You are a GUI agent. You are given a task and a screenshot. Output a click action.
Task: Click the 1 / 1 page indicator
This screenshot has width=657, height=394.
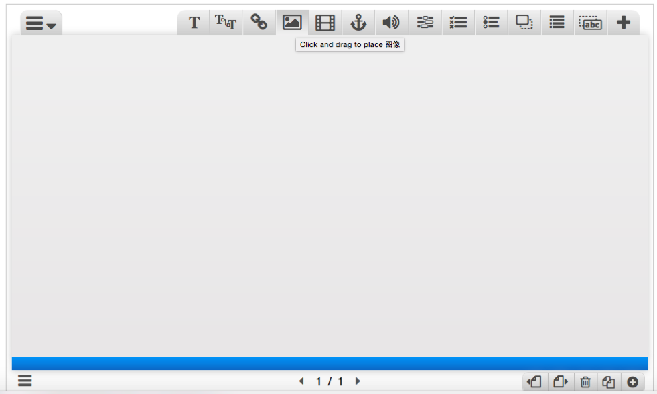330,381
